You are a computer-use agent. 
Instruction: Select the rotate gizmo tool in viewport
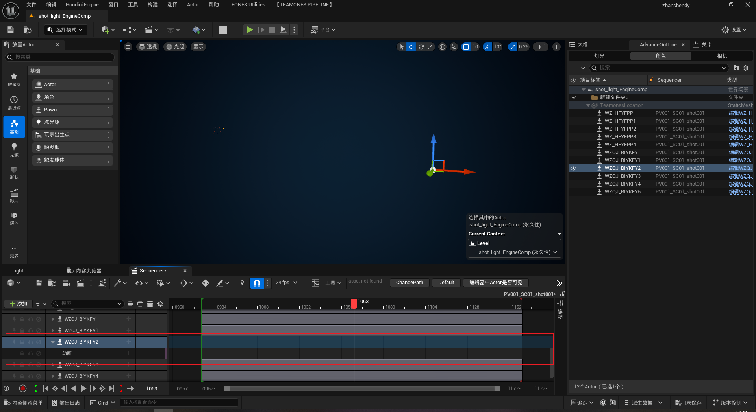coord(421,47)
